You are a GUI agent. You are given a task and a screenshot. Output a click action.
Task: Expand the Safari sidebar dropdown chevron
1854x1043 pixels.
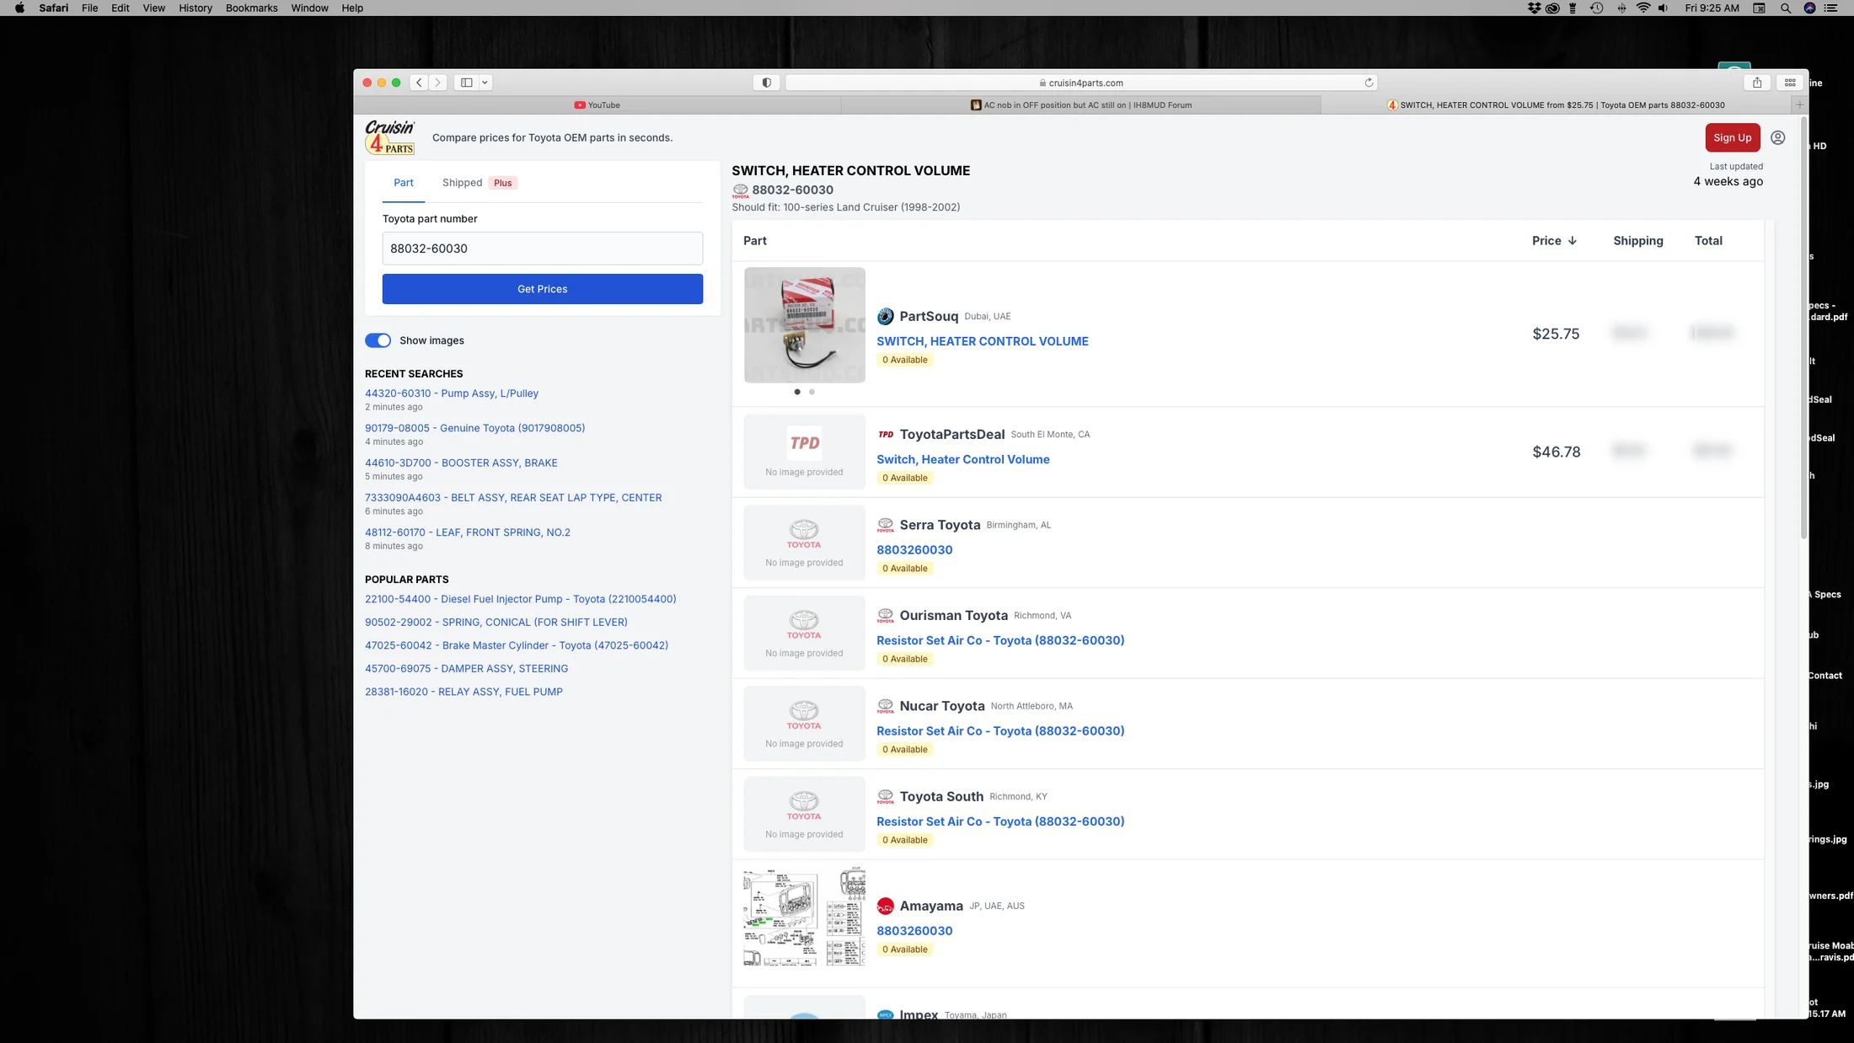[x=485, y=83]
